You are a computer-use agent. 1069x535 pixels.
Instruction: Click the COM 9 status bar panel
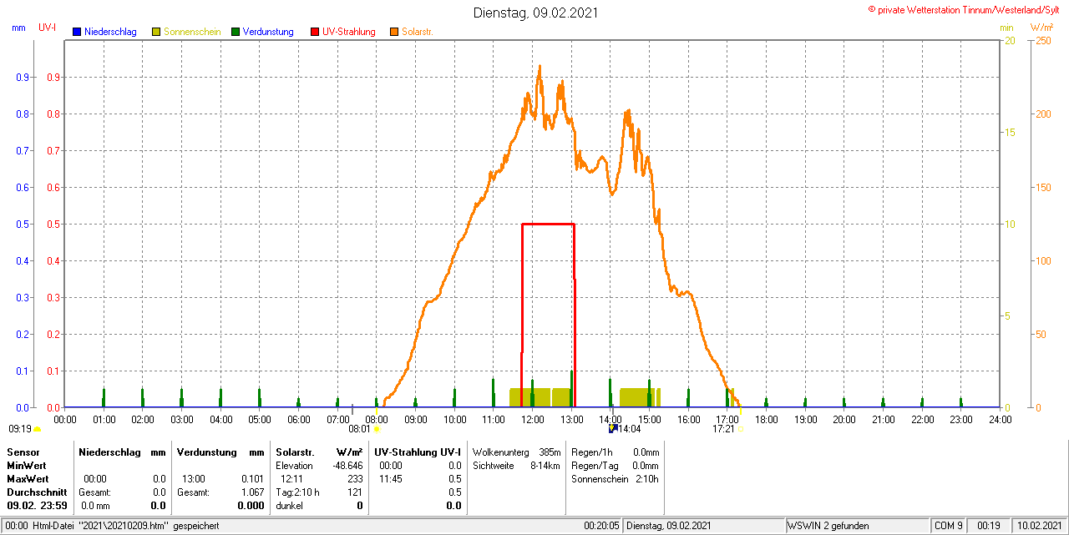pyautogui.click(x=949, y=526)
